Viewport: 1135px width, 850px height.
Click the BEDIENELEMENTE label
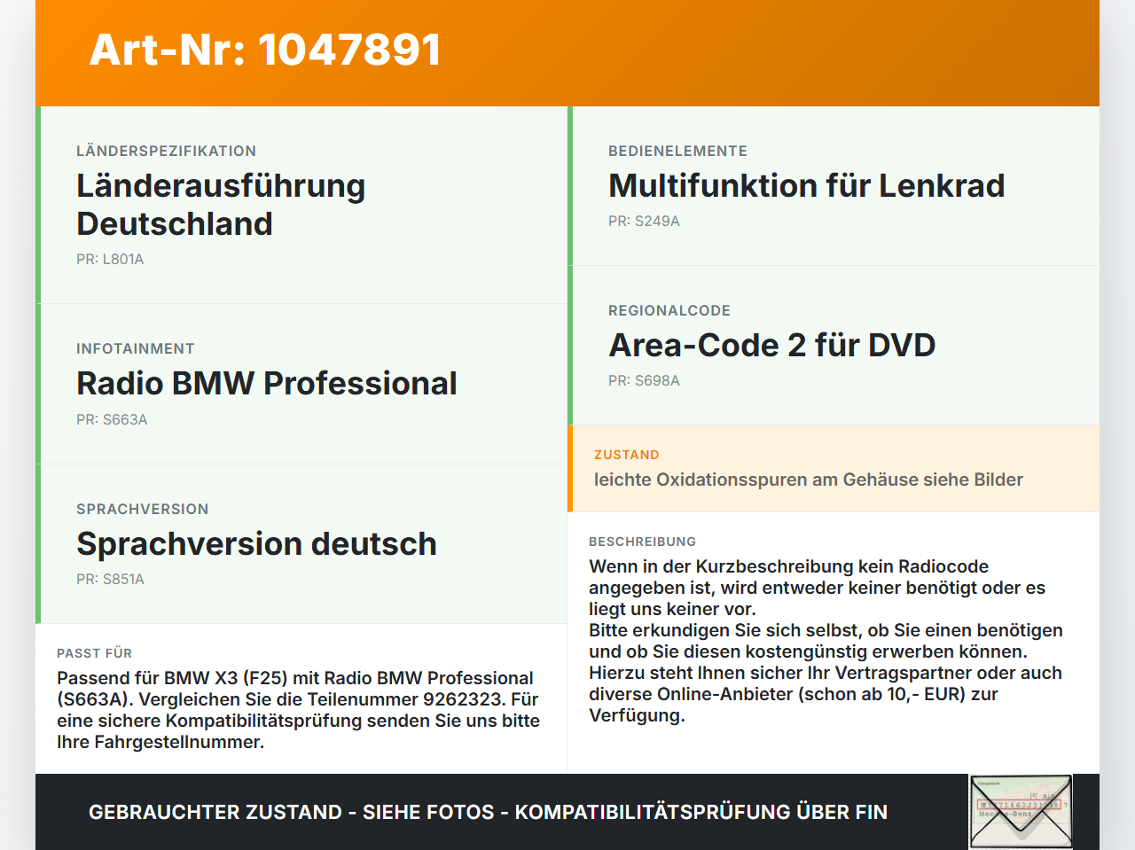pos(677,151)
